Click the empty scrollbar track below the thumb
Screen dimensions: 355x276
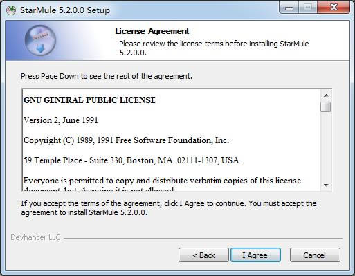[x=326, y=146]
